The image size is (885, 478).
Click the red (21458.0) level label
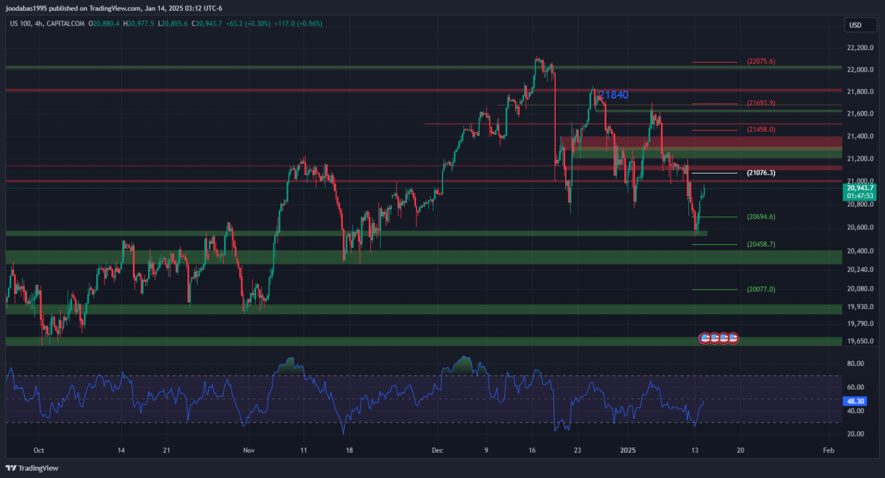(x=761, y=129)
